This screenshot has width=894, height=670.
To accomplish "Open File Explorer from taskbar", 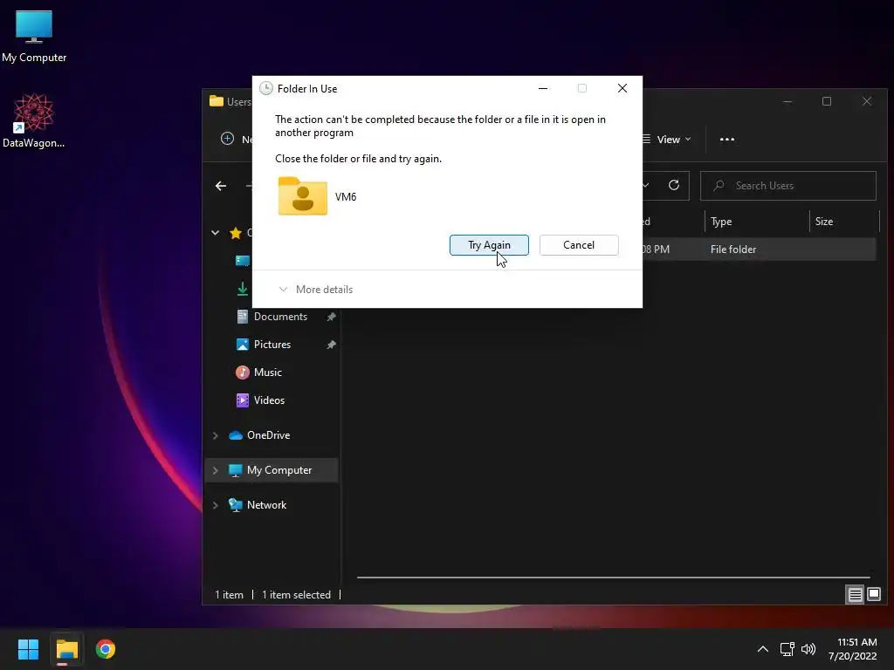I will click(66, 649).
